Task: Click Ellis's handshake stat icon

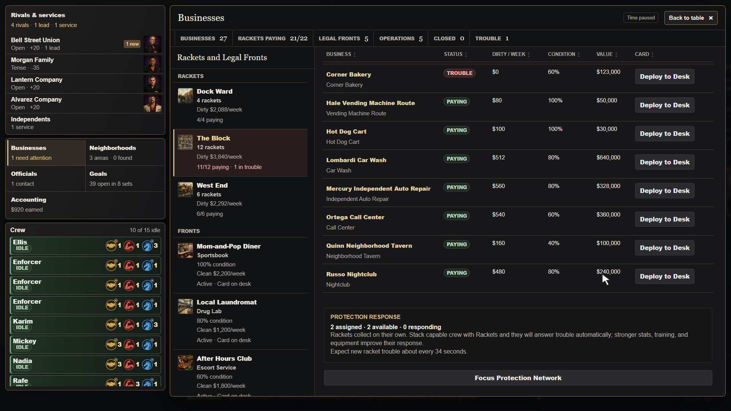Action: point(111,245)
